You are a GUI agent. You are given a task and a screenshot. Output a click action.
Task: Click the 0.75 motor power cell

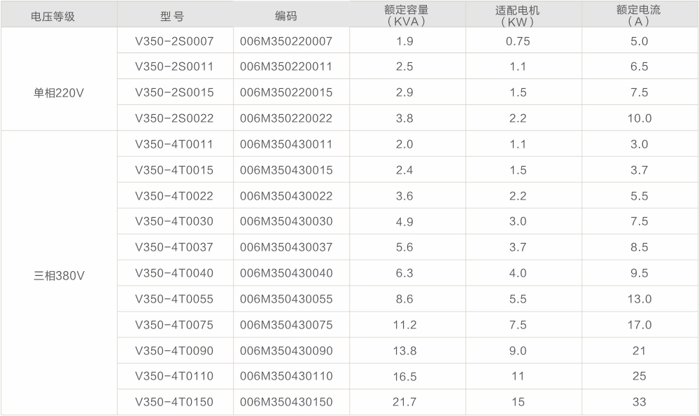pos(518,41)
